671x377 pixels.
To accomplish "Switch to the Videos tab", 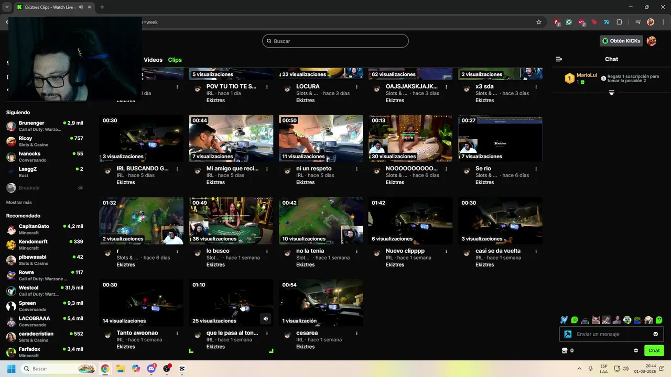I will point(153,60).
